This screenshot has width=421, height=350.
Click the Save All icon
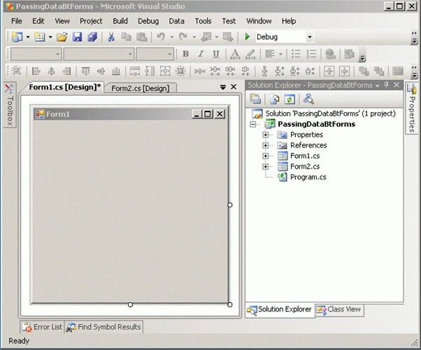92,37
